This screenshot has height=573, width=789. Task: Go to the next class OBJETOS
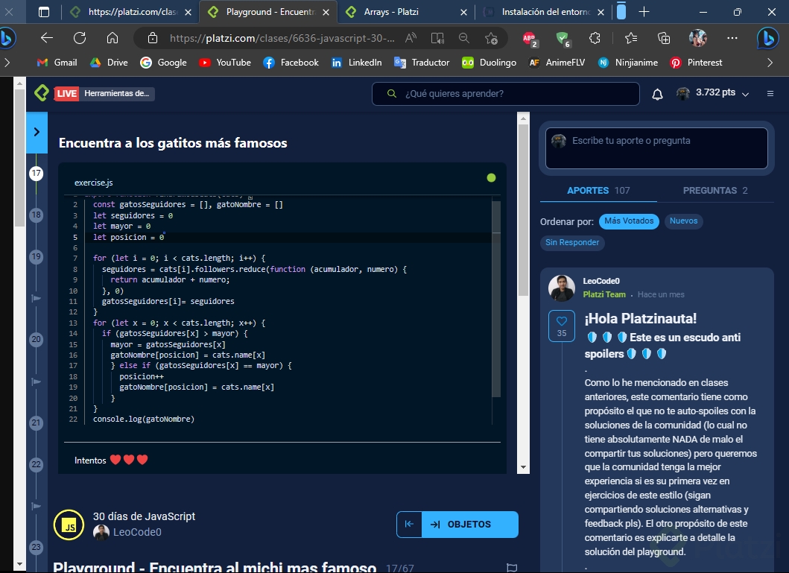pyautogui.click(x=470, y=525)
